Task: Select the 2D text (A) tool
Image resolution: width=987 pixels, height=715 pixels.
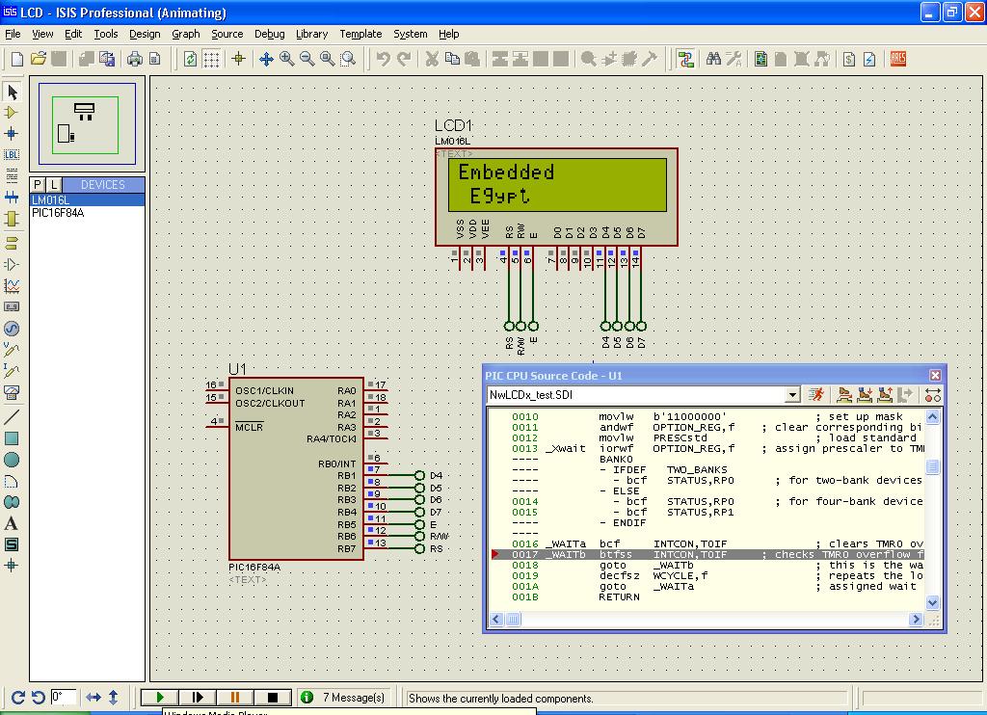Action: (12, 523)
